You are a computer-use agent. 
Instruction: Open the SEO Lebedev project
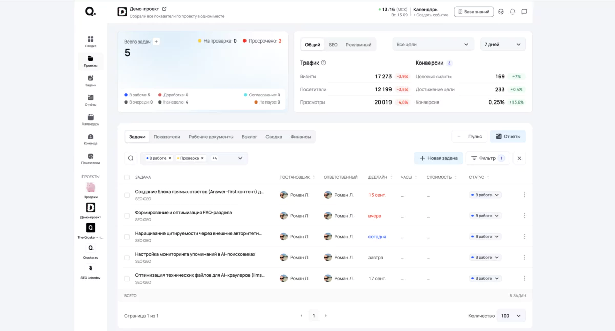click(91, 271)
